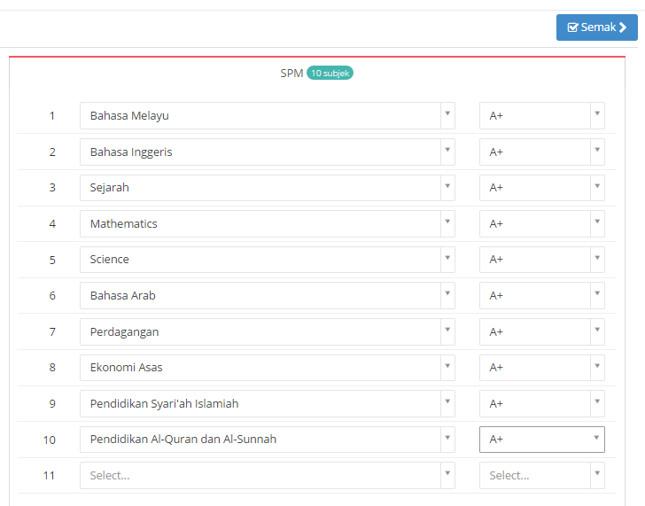The height and width of the screenshot is (506, 645).
Task: Change the grade for Sejarah
Action: [x=541, y=188]
